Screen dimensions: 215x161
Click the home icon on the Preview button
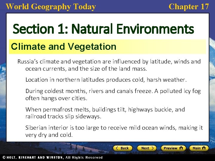pyautogui.click(x=181, y=148)
